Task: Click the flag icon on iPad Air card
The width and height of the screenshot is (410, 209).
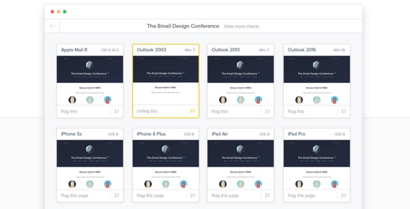Action: coord(268,196)
